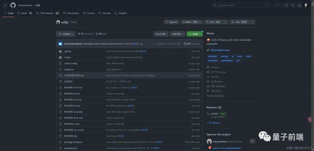Image resolution: width=314 pixels, height=151 pixels.
Task: Open README-fr-fr.md file
Action: coord(73,88)
